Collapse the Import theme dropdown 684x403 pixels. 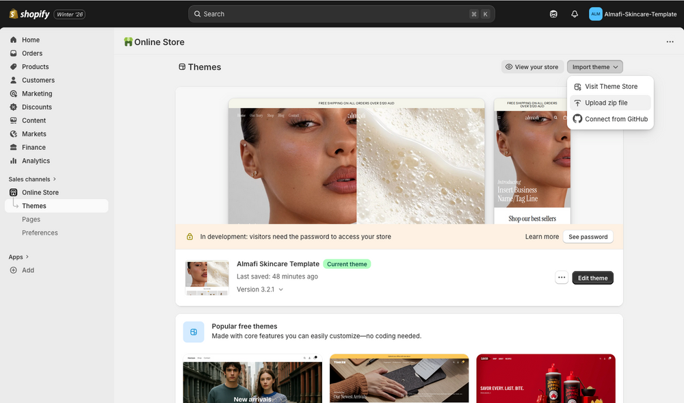point(594,67)
